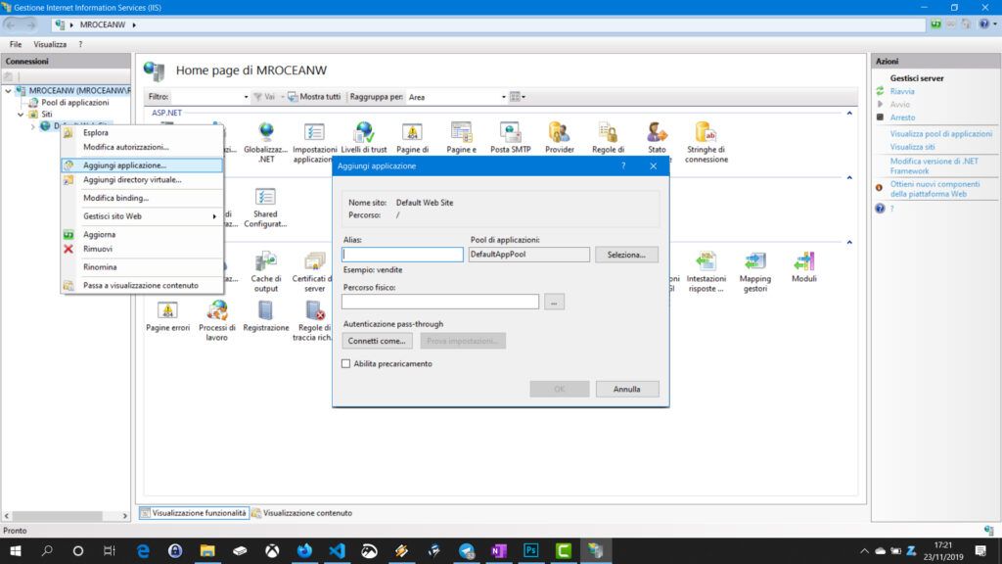Open the view mode icon dropdown
Image resolution: width=1002 pixels, height=564 pixels.
pyautogui.click(x=518, y=97)
